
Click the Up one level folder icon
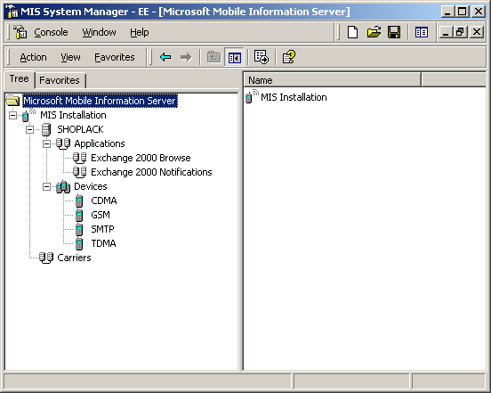[x=213, y=57]
